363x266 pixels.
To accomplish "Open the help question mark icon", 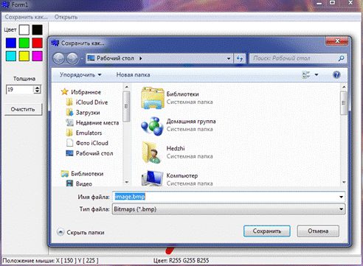I will pos(336,74).
